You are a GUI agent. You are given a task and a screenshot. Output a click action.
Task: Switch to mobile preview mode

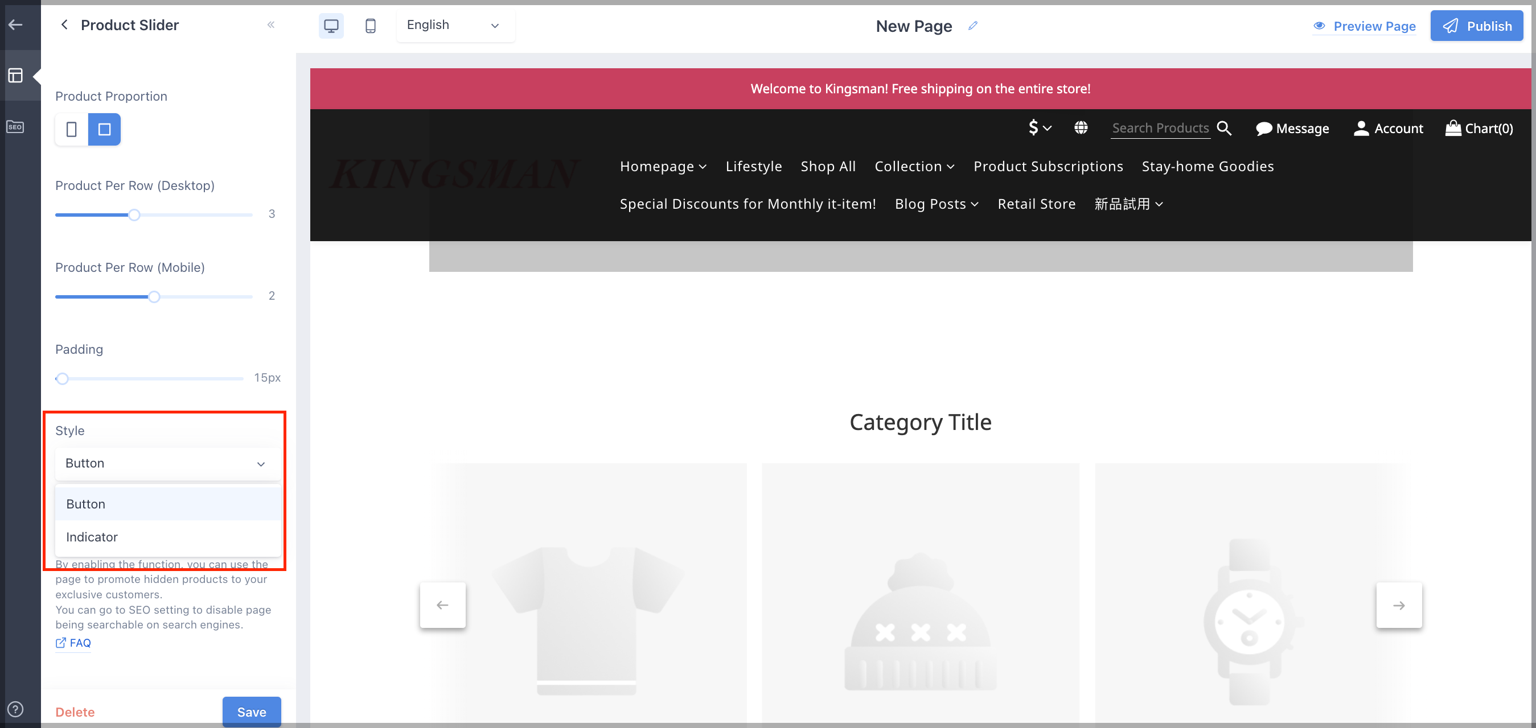click(x=370, y=26)
